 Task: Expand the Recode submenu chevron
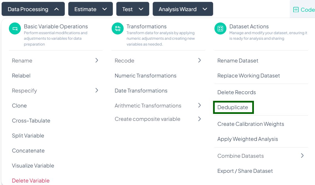(199, 60)
